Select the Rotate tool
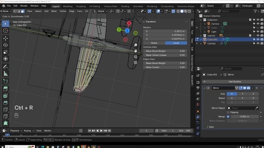 click(x=5, y=45)
